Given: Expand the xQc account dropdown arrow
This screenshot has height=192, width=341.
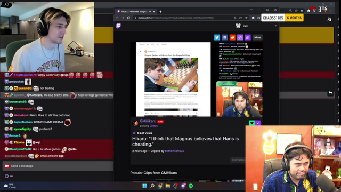Looking at the screenshot, I should 275,26.
